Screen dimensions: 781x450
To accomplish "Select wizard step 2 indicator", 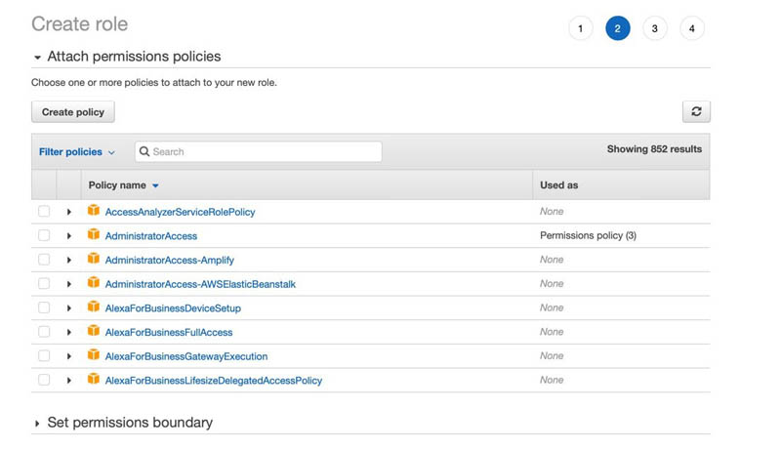I will click(x=618, y=28).
